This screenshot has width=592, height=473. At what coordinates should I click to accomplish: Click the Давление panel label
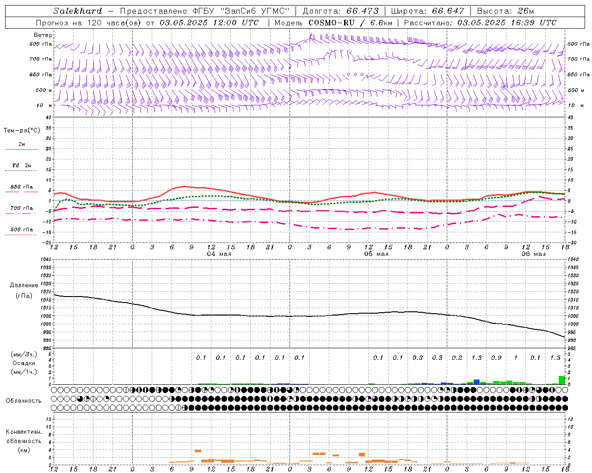[24, 285]
